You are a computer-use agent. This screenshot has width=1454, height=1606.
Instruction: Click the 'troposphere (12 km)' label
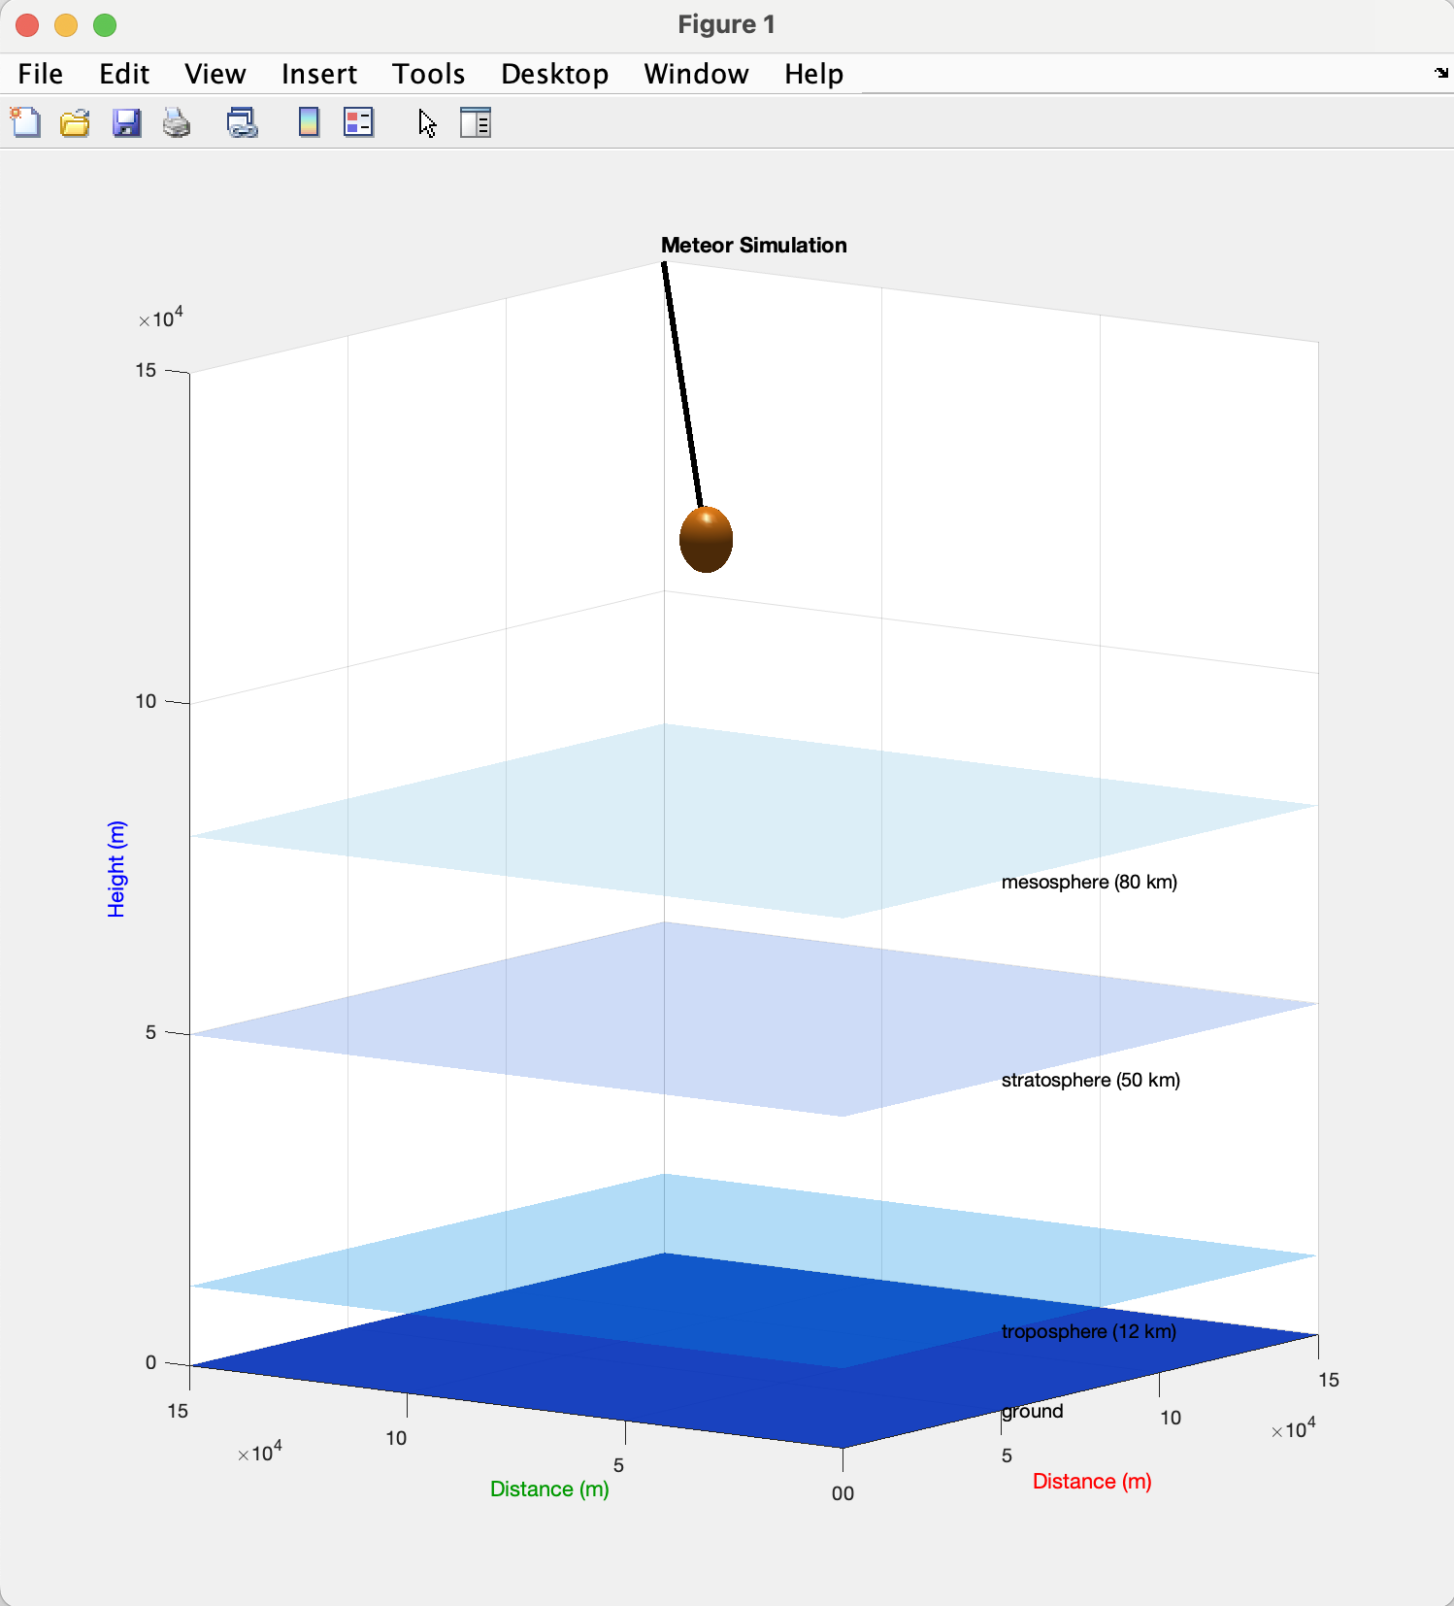1089,1331
